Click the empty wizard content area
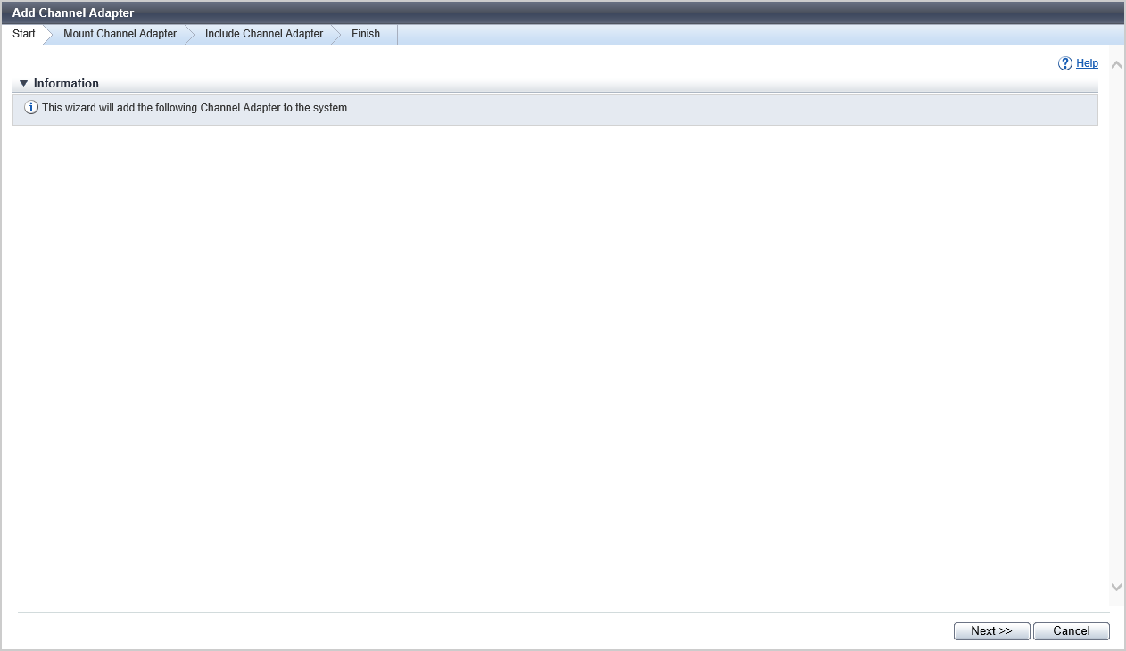 click(x=553, y=357)
